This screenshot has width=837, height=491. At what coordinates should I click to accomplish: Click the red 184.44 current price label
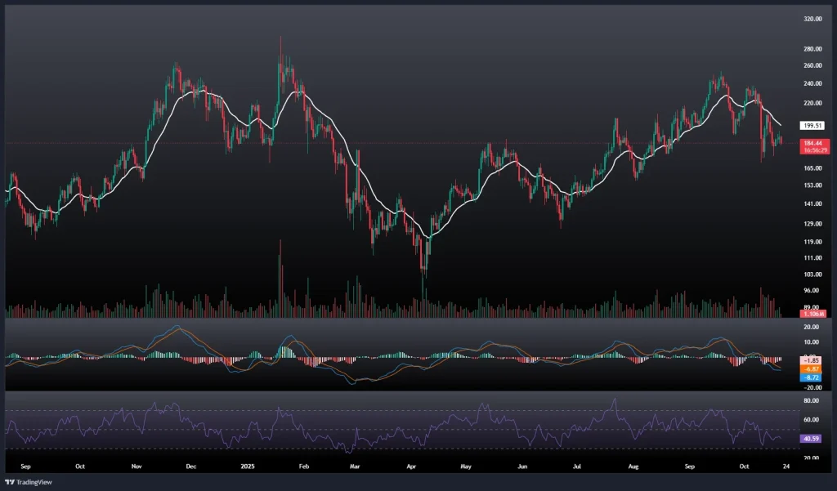812,142
